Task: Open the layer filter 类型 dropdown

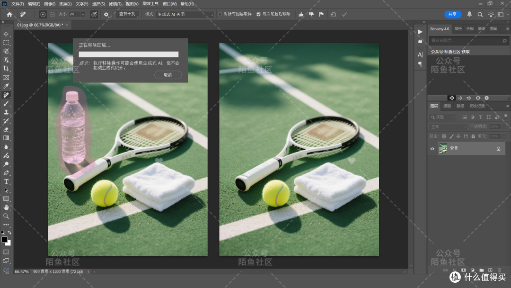Action: 443,117
